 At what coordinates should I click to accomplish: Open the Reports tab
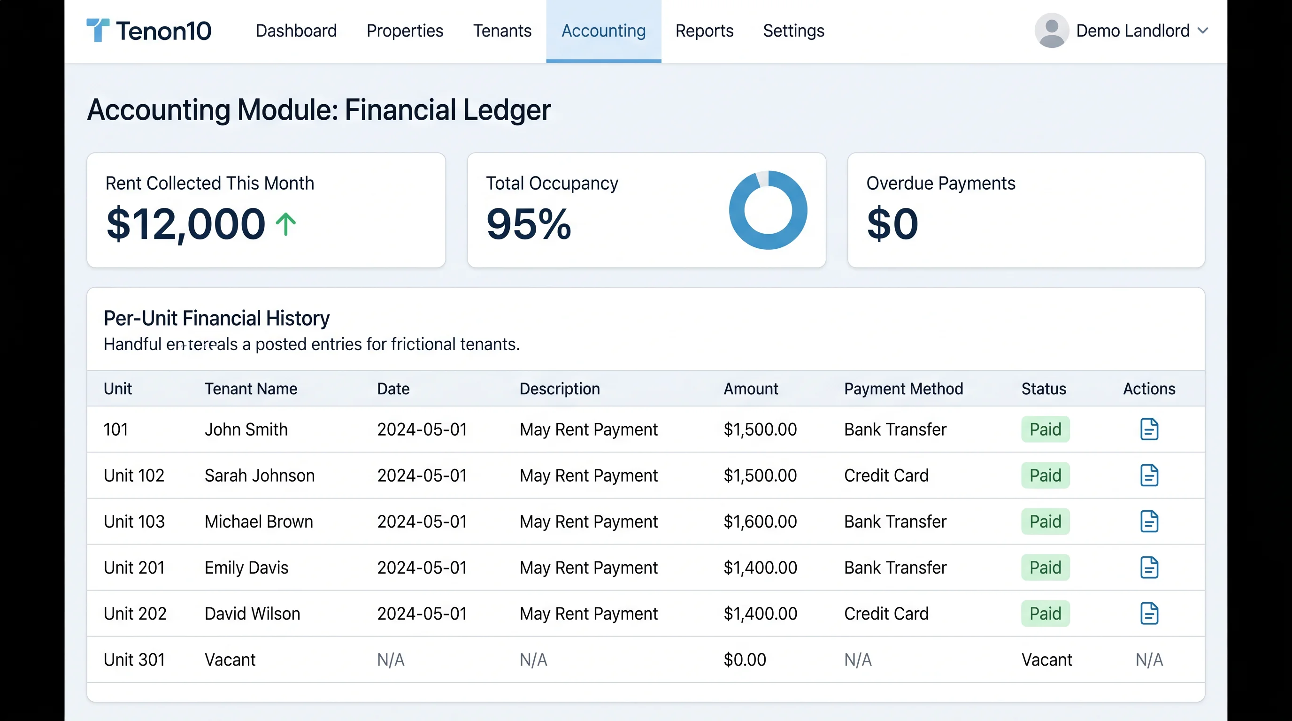[704, 31]
